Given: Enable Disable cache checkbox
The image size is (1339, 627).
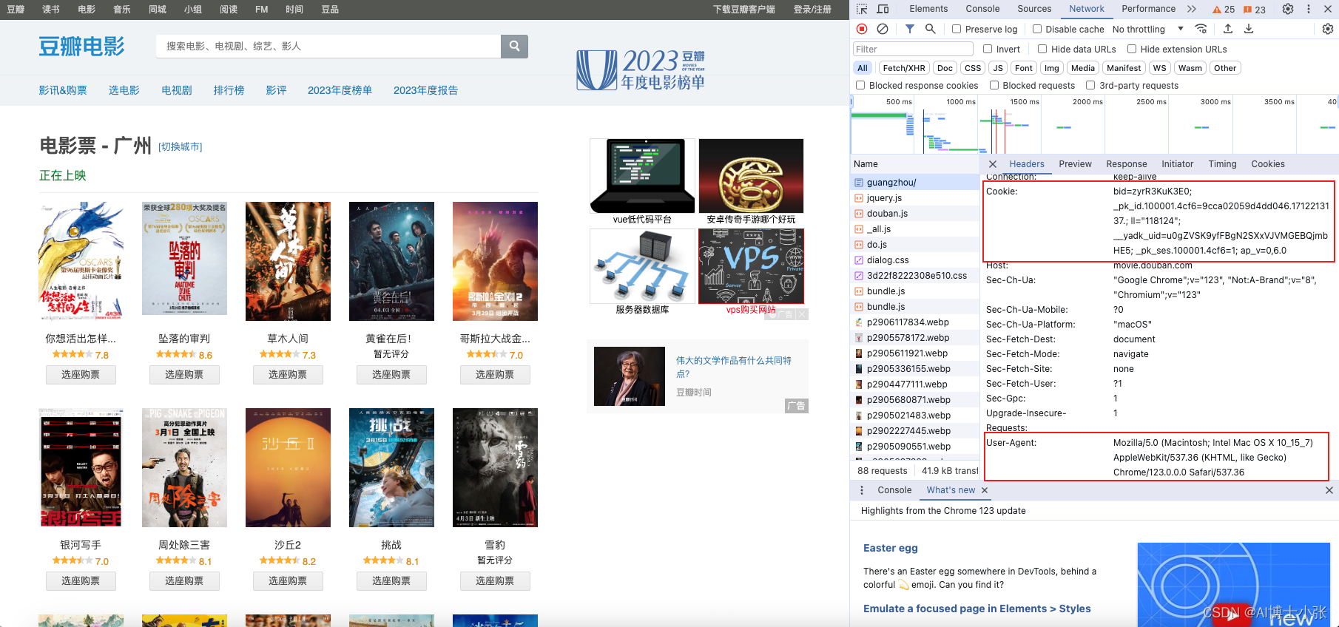Looking at the screenshot, I should [1037, 29].
